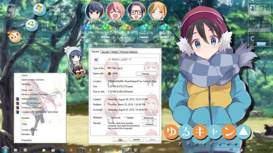This screenshot has width=273, height=153.
Task: Click the MP3 file icon in Properties
Action: click(x=96, y=60)
